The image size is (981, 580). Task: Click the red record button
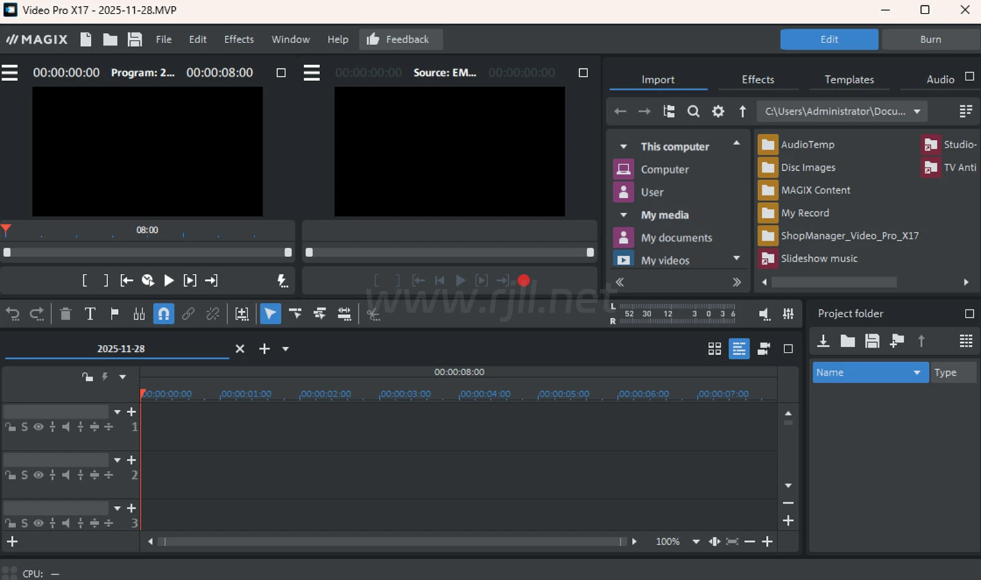[x=524, y=280]
